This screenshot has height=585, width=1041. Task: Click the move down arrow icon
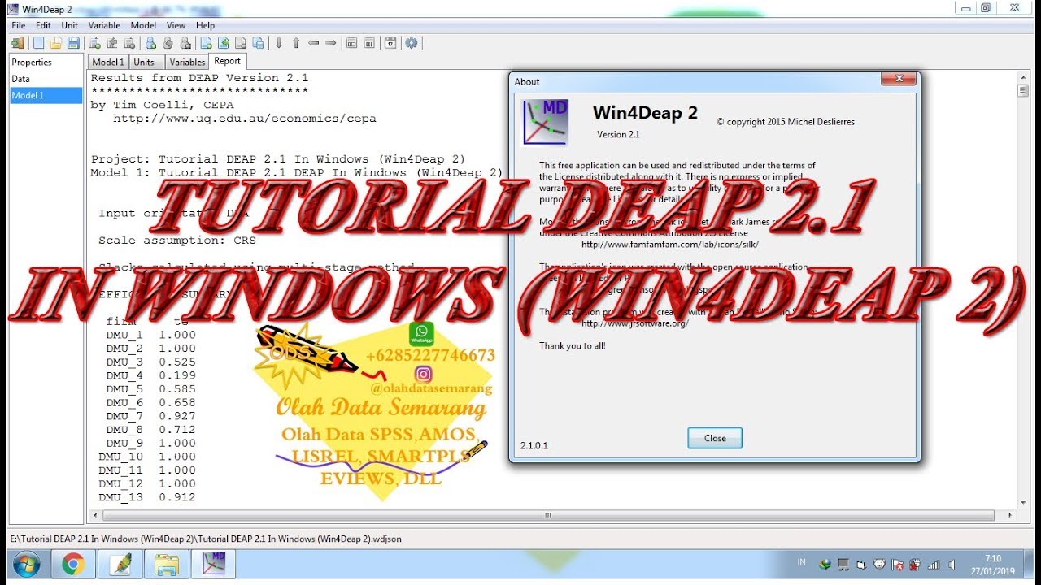(x=279, y=43)
